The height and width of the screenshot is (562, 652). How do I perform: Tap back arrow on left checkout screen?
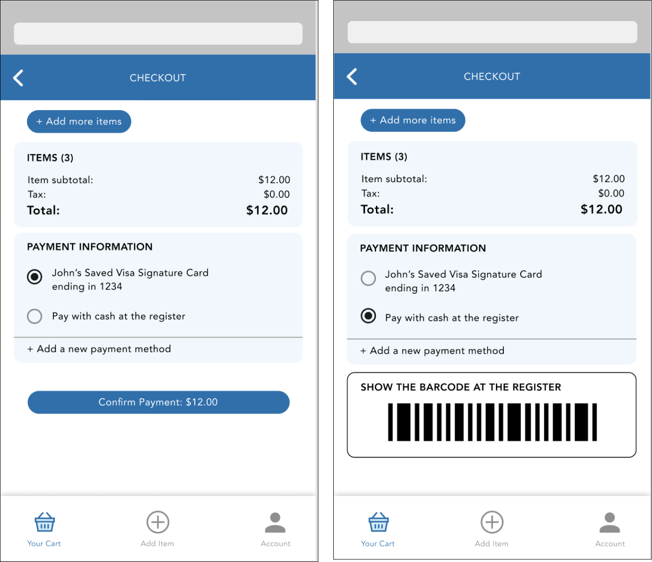[x=19, y=78]
